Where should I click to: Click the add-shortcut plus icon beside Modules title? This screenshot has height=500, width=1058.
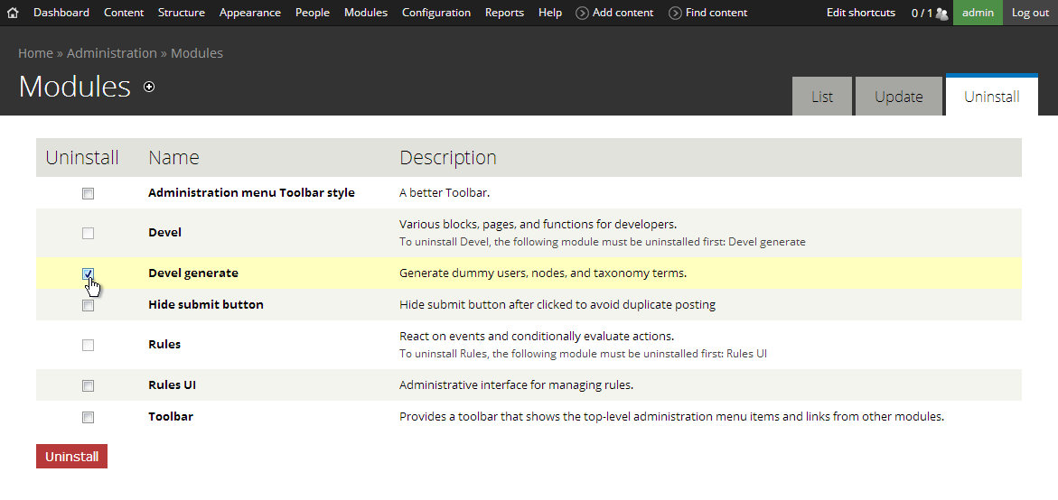(149, 87)
